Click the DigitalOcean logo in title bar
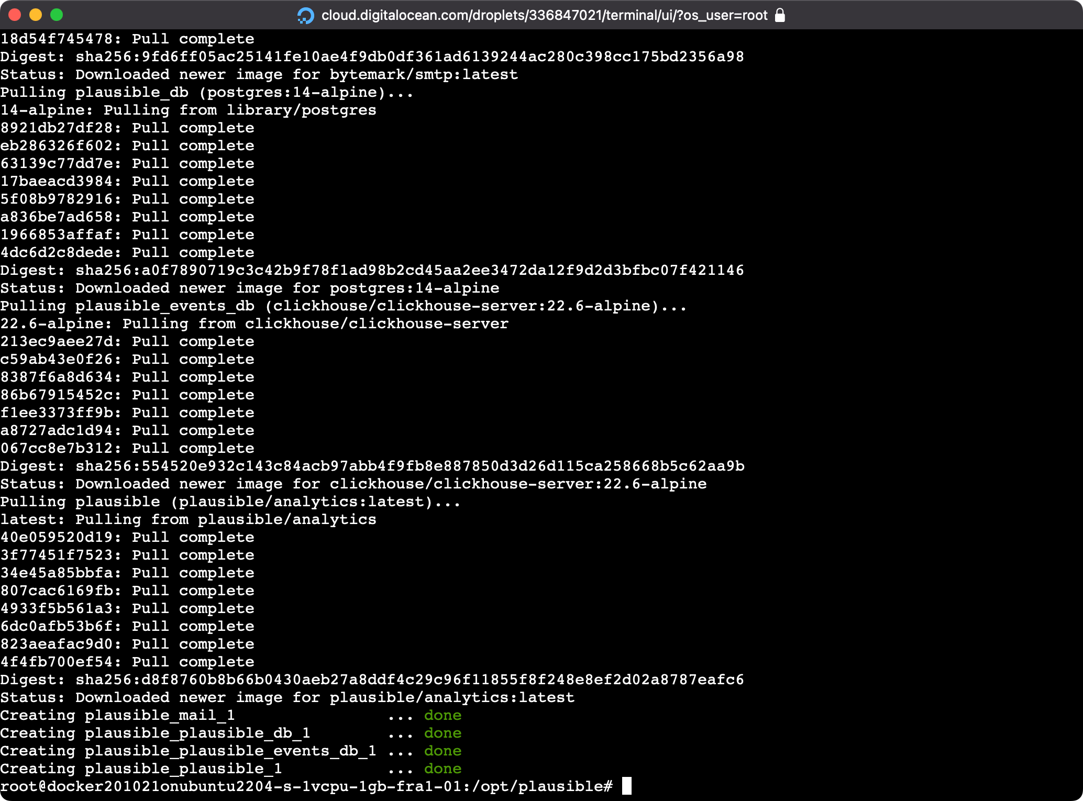The width and height of the screenshot is (1083, 801). click(x=305, y=15)
